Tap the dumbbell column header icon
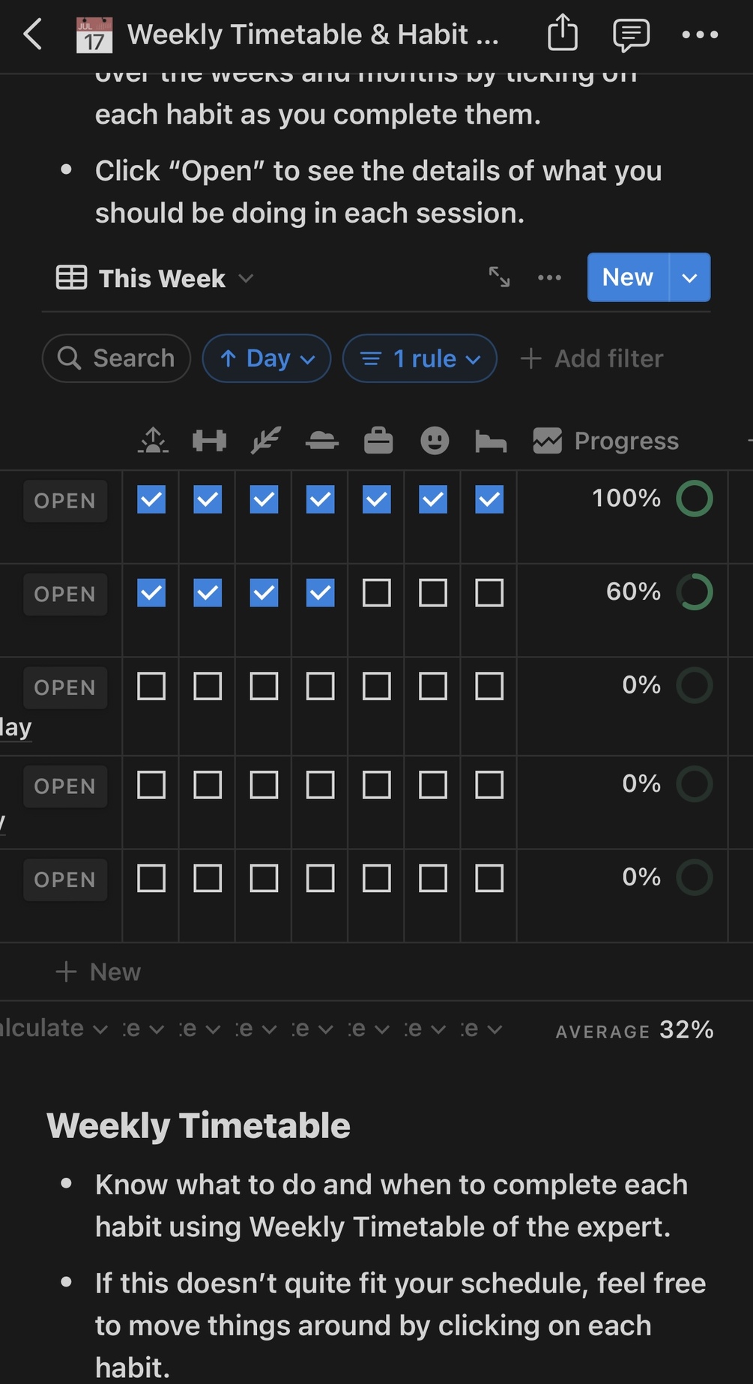The height and width of the screenshot is (1384, 753). point(209,441)
